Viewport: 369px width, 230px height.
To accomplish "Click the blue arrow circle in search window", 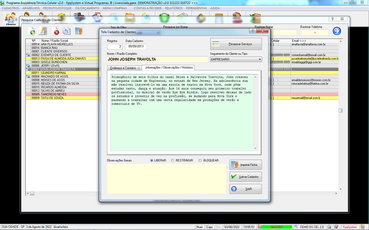I will coord(337,31).
